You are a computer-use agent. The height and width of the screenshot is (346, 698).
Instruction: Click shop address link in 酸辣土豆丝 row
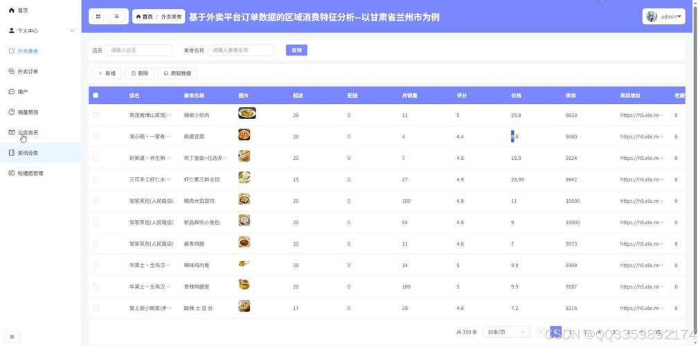coord(642,308)
